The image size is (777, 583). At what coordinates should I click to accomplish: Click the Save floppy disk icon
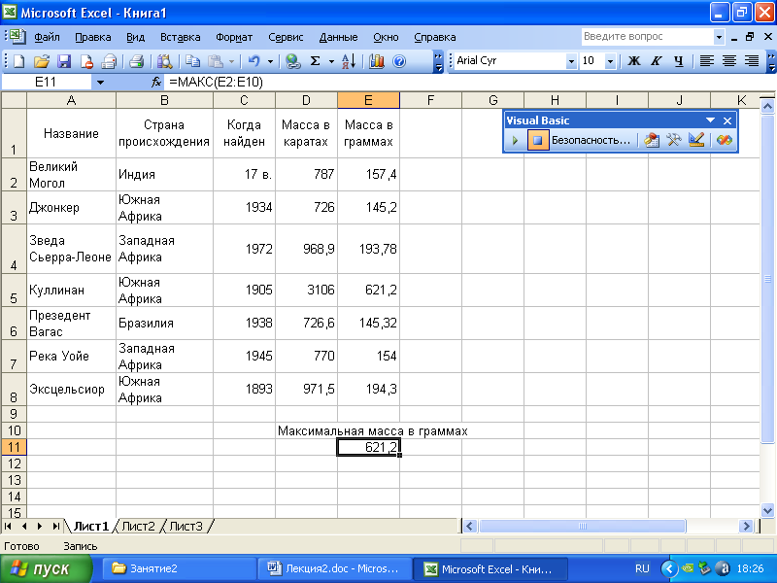pos(64,61)
